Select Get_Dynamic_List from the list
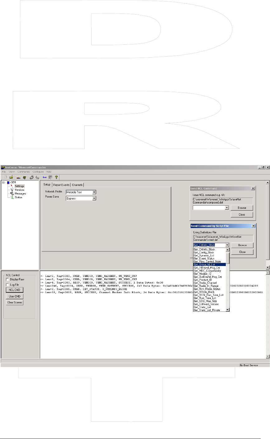Image resolution: width=270 pixels, height=439 pixels. pyautogui.click(x=209, y=255)
